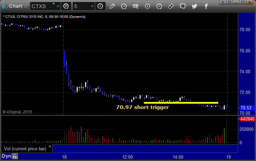Click the pop-out window button
256x161 pixels.
click(229, 2)
